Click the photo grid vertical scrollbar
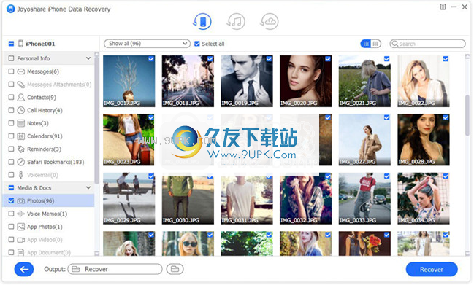The width and height of the screenshot is (474, 285). 467,115
